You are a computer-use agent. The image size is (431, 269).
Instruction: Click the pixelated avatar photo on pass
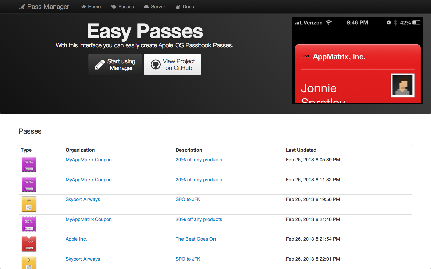click(402, 85)
